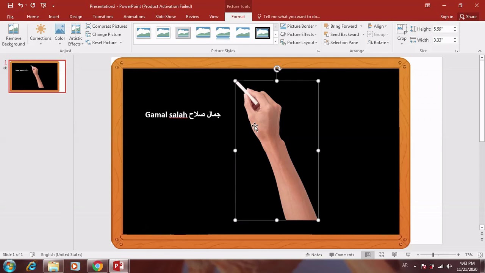The width and height of the screenshot is (485, 273).
Task: Open the File menu
Action: point(10,17)
